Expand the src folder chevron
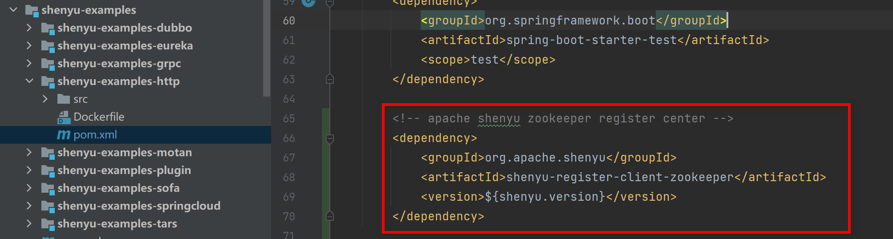Viewport: 893px width, 239px height. (45, 99)
